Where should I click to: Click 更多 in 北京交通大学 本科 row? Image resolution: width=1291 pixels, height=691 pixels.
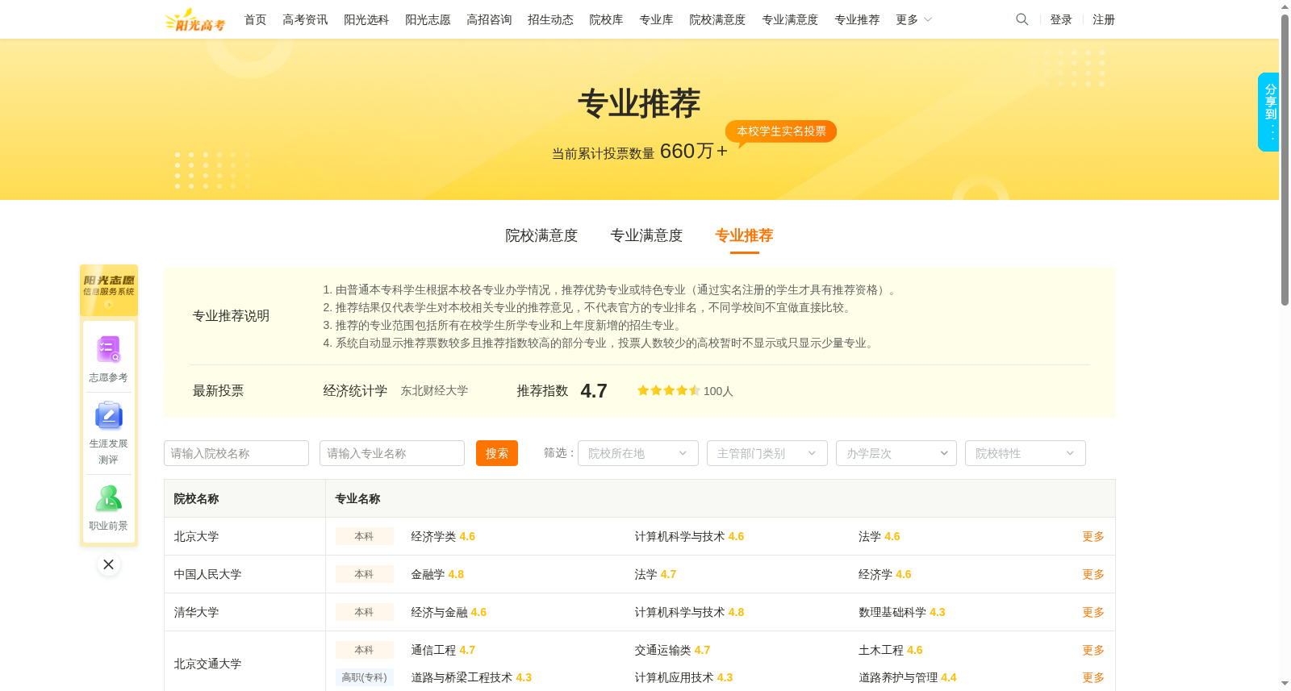pyautogui.click(x=1093, y=650)
